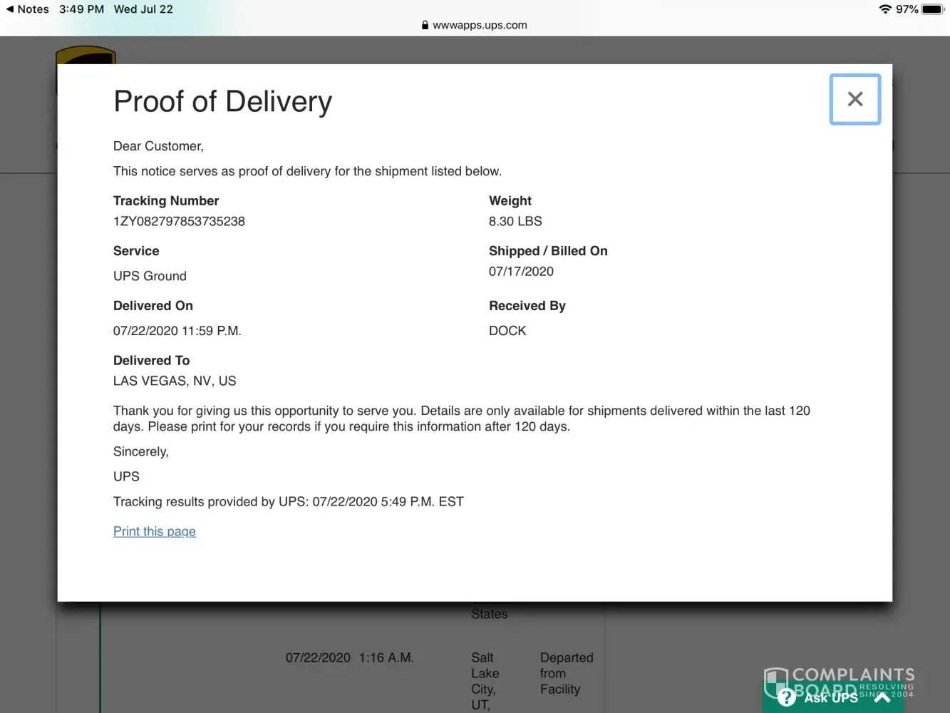Tap the back arrow to Notes
This screenshot has width=950, height=713.
click(x=28, y=9)
